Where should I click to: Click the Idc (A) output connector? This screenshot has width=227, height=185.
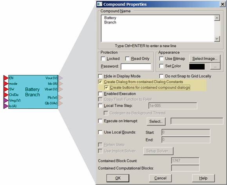pos(60,84)
